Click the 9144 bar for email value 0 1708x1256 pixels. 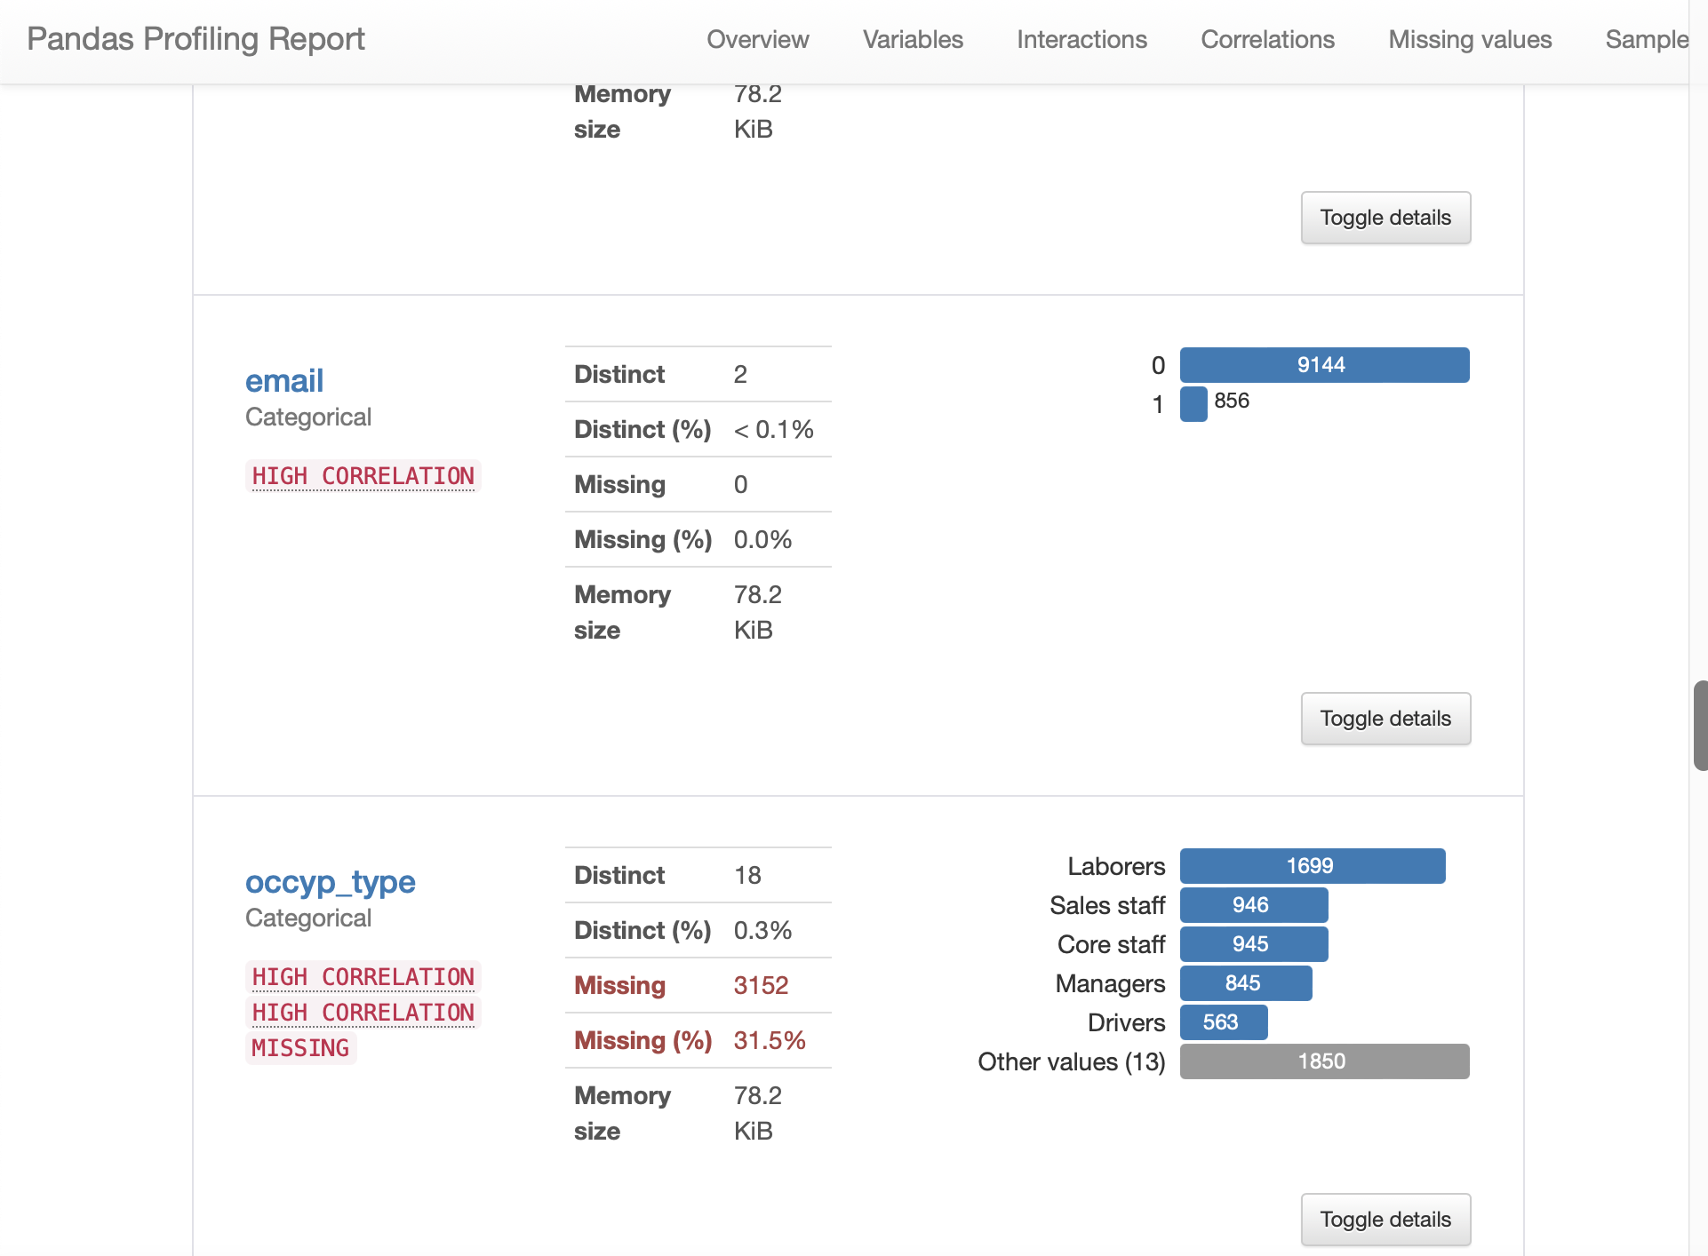point(1323,365)
